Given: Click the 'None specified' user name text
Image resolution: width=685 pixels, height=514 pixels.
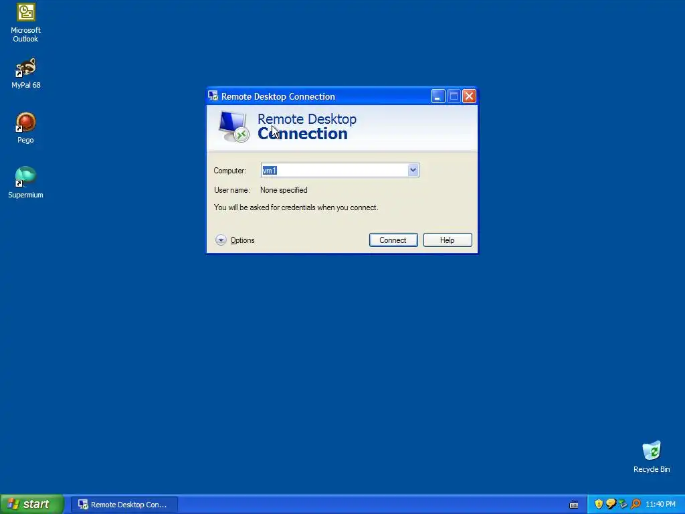Looking at the screenshot, I should pos(284,190).
